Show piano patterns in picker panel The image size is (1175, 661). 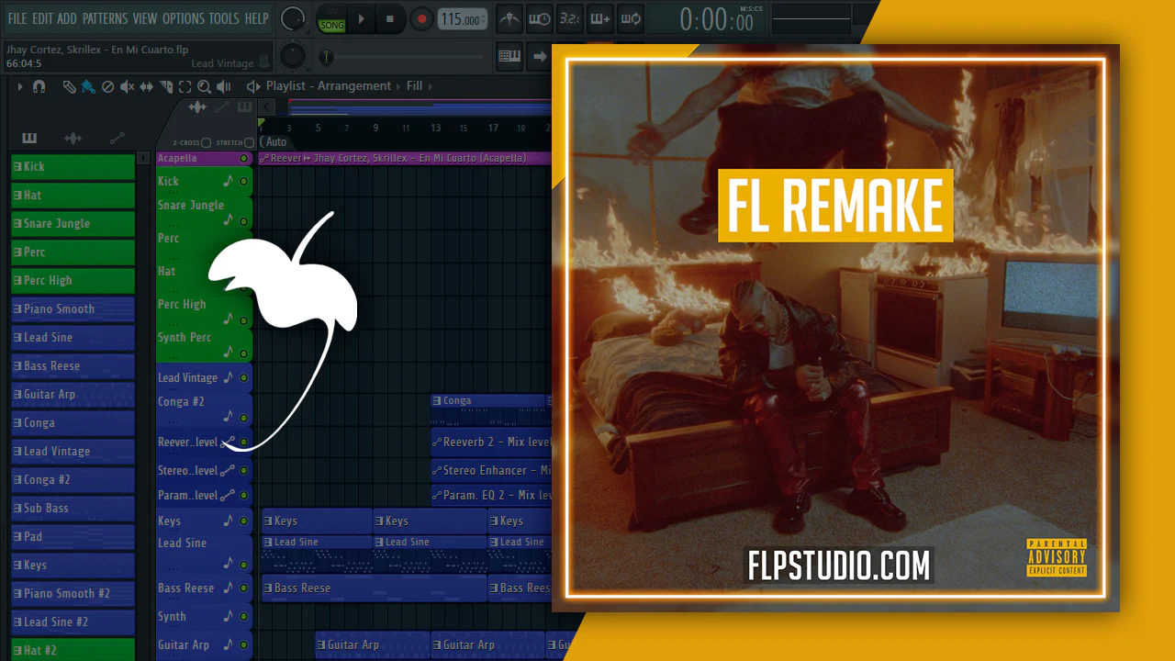pyautogui.click(x=29, y=139)
